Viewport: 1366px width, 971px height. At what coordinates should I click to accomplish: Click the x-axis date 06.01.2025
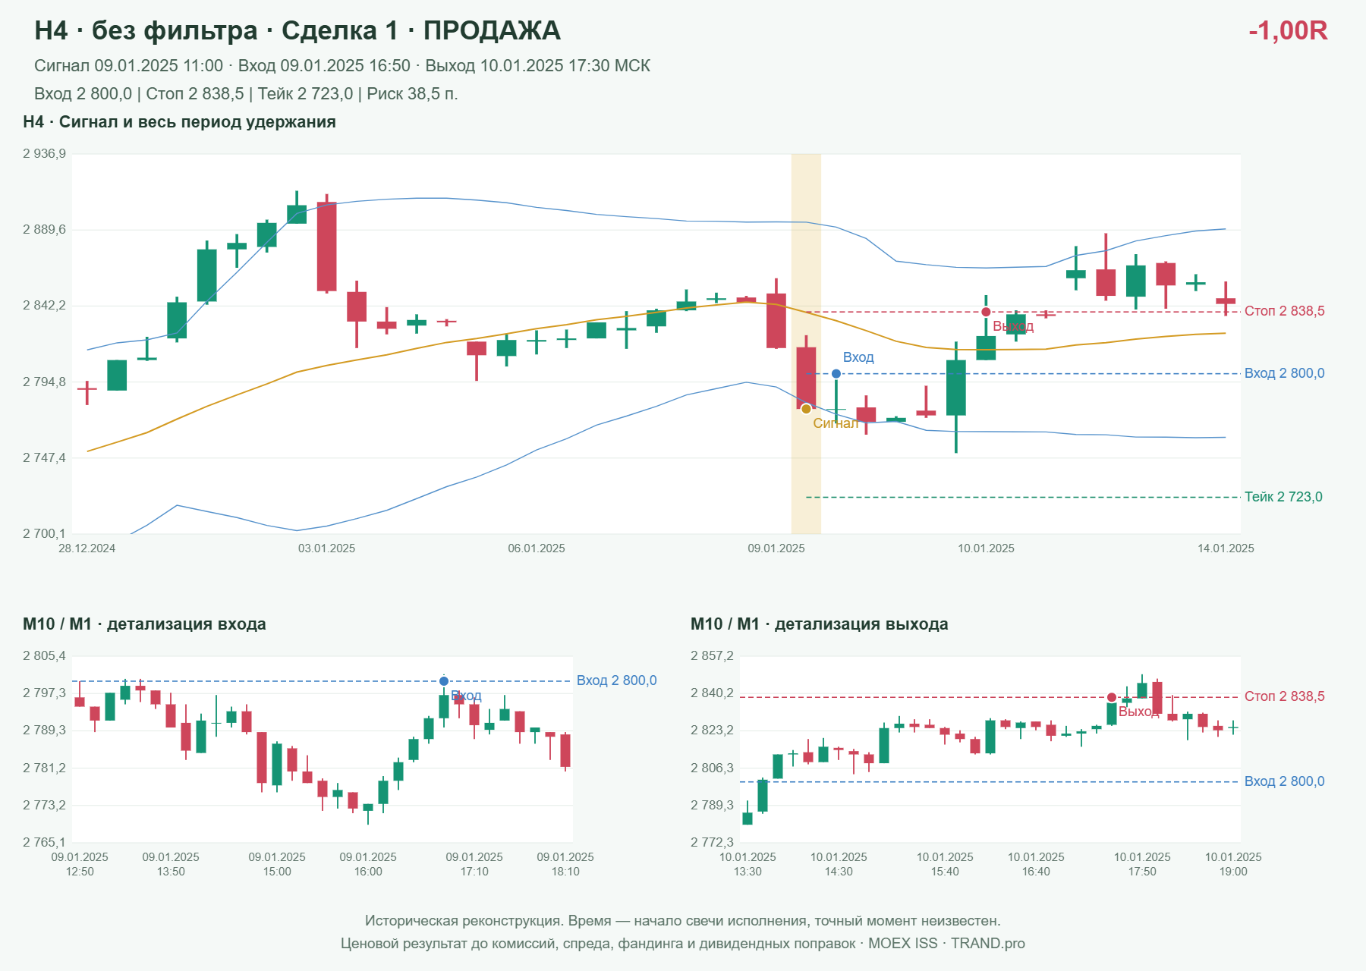click(x=537, y=548)
